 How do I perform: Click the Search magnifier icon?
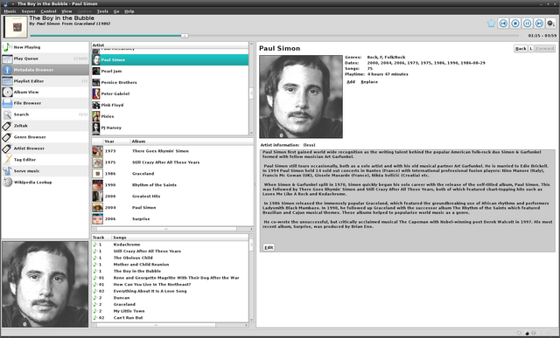tap(7, 114)
